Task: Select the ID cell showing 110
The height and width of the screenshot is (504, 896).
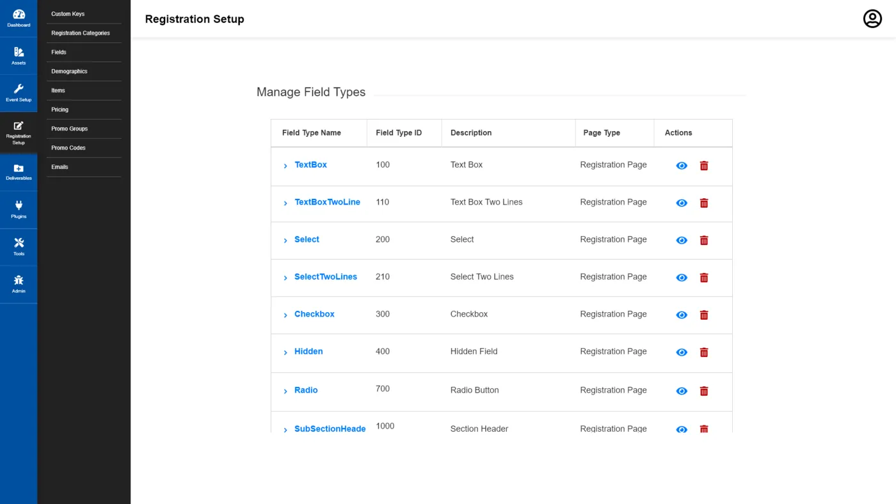Action: [x=383, y=201]
